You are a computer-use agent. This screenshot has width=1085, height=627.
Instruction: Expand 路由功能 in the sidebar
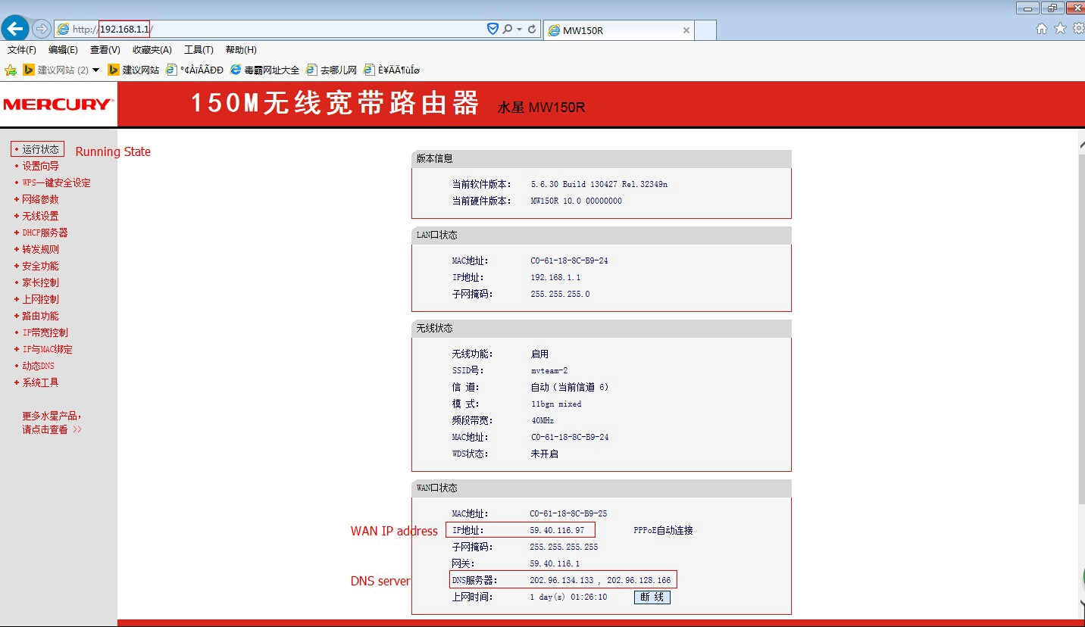pos(40,316)
